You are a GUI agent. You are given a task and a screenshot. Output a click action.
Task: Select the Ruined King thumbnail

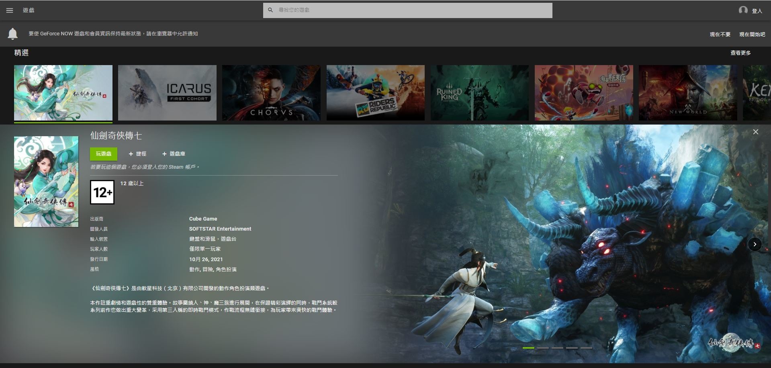pyautogui.click(x=480, y=93)
